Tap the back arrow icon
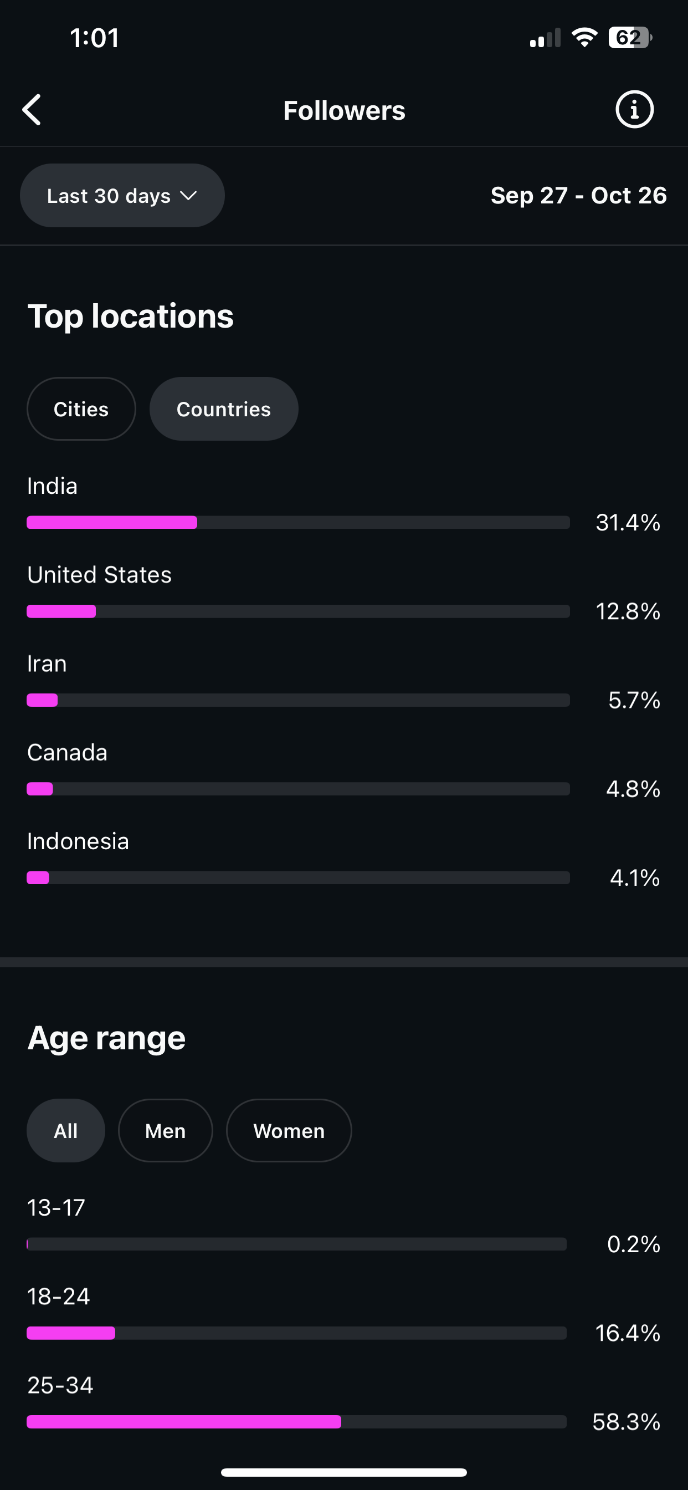The height and width of the screenshot is (1490, 688). (x=32, y=110)
